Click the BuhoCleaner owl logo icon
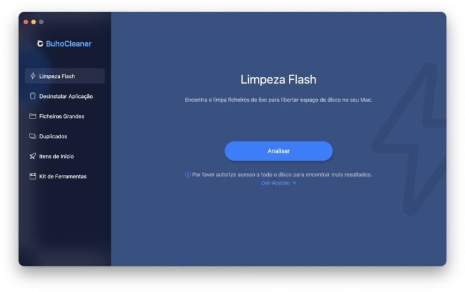The width and height of the screenshot is (465, 292). coord(40,44)
